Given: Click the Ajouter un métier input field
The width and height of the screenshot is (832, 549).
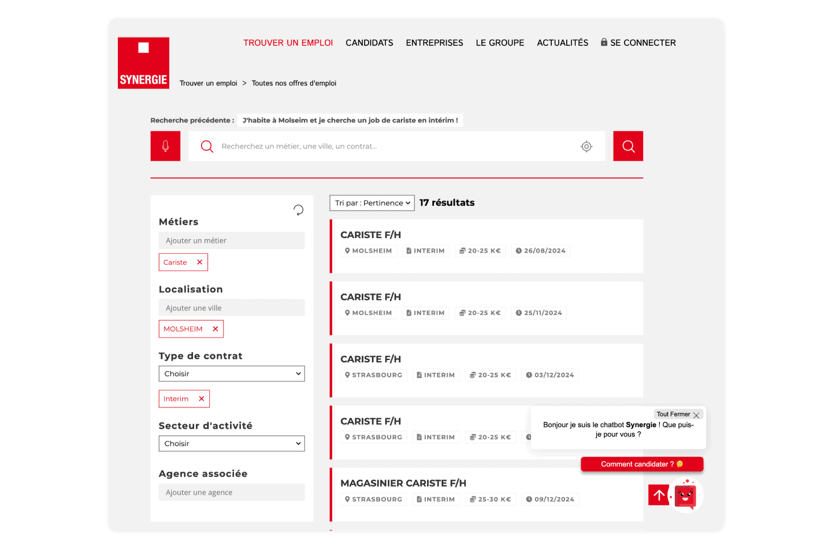Looking at the screenshot, I should [x=231, y=241].
